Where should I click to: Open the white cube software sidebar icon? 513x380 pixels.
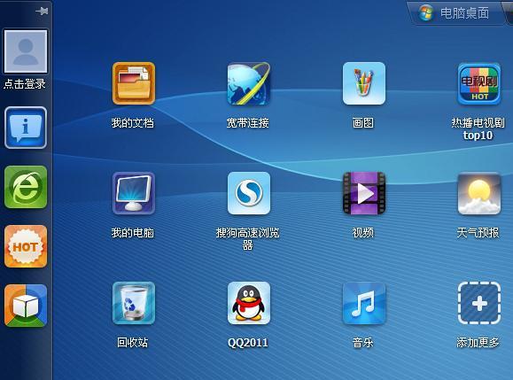26,306
